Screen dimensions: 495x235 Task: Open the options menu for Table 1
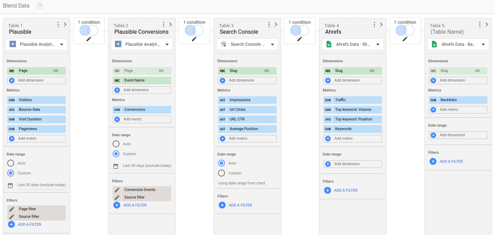(x=58, y=24)
